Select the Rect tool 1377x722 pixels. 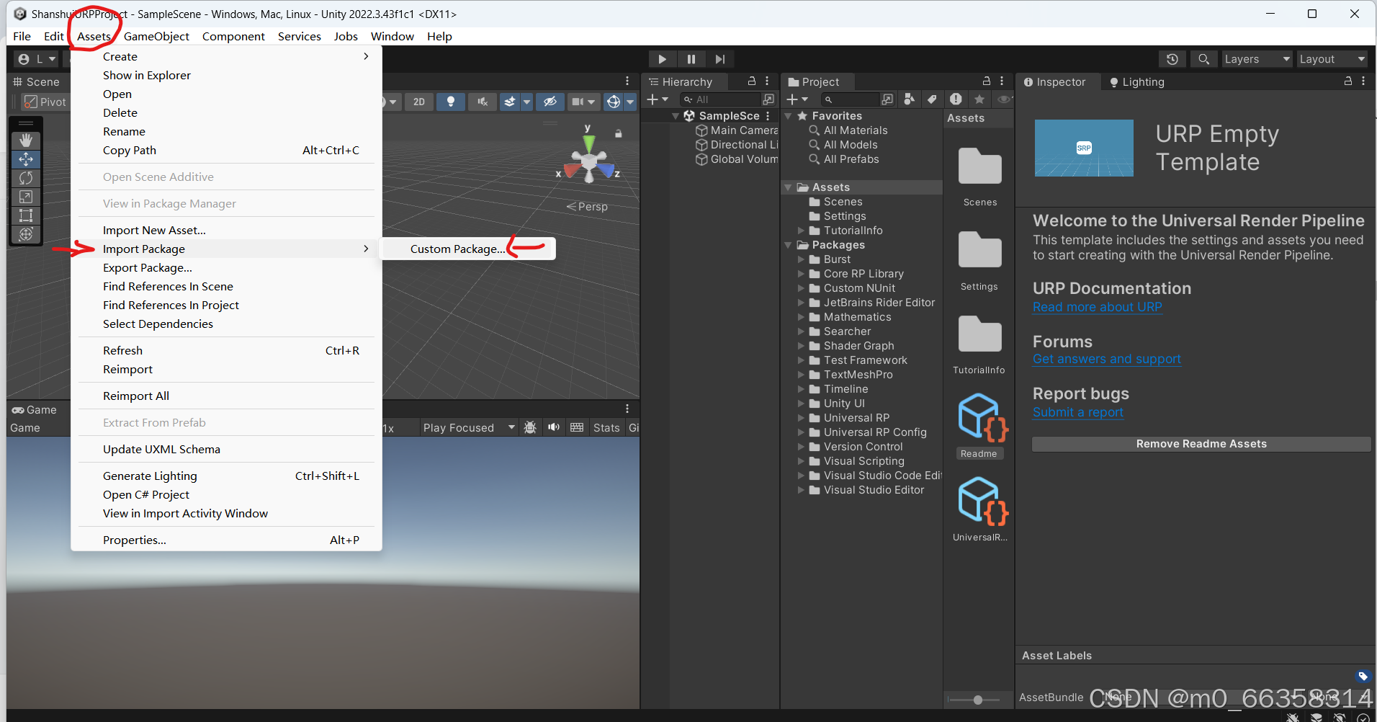click(26, 215)
